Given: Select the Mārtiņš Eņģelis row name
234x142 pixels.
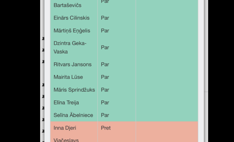Looking at the screenshot, I should [x=72, y=31].
